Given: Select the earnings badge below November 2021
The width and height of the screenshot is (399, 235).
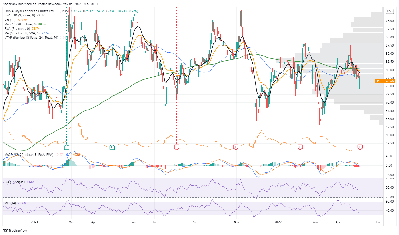Looking at the screenshot, I should [236, 147].
